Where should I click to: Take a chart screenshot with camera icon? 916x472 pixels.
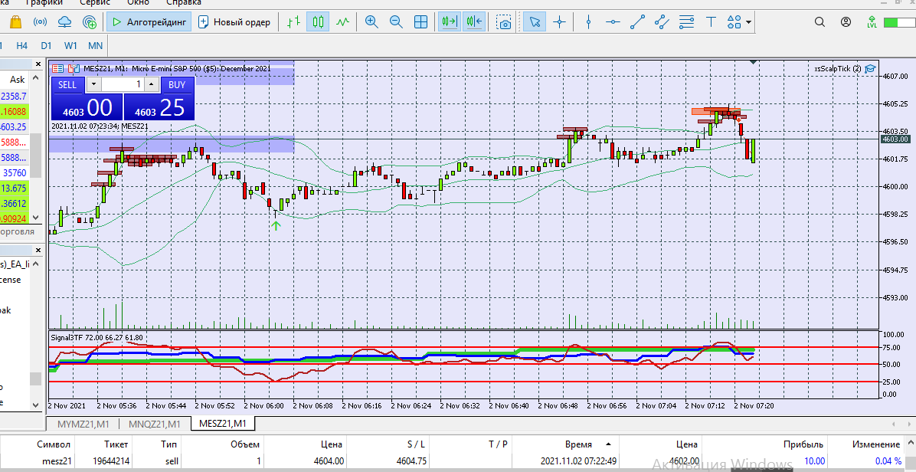point(503,22)
